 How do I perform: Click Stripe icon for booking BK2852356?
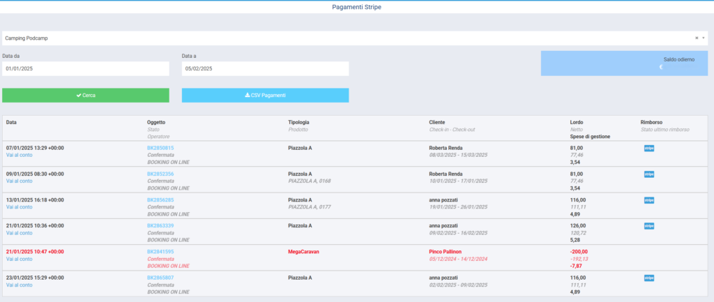648,174
